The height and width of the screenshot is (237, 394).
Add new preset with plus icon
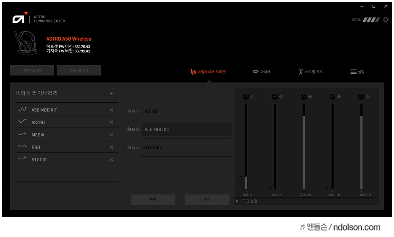[112, 93]
